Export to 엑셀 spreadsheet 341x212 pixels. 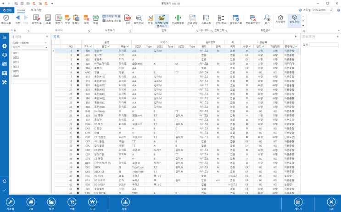point(95,18)
